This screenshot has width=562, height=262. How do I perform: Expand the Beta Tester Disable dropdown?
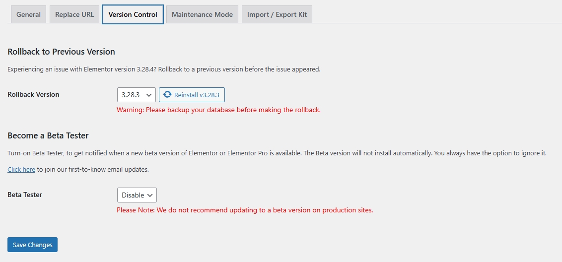point(137,195)
